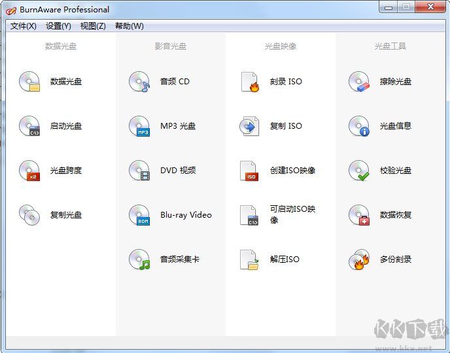Open the 数据光盘 data disc icon
Viewport: 450px width, 353px height.
click(29, 82)
